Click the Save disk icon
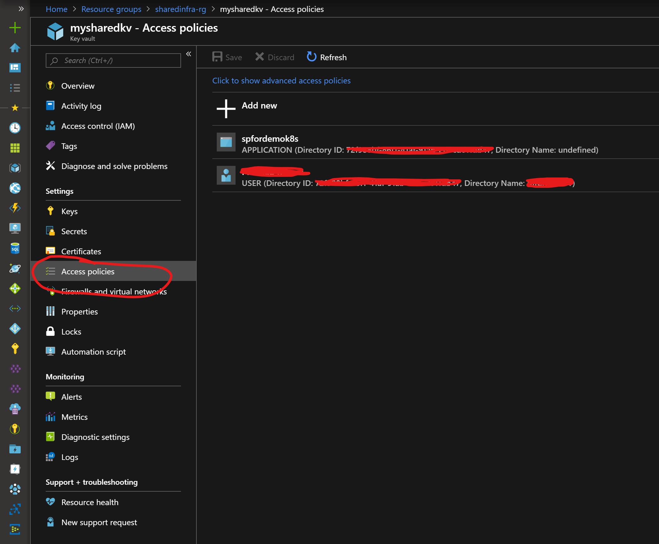The image size is (659, 544). 217,57
